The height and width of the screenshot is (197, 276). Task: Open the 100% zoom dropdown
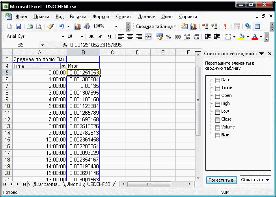[116, 26]
